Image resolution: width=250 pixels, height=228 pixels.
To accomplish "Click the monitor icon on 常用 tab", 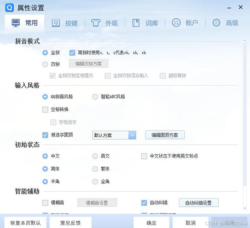I will (x=16, y=23).
